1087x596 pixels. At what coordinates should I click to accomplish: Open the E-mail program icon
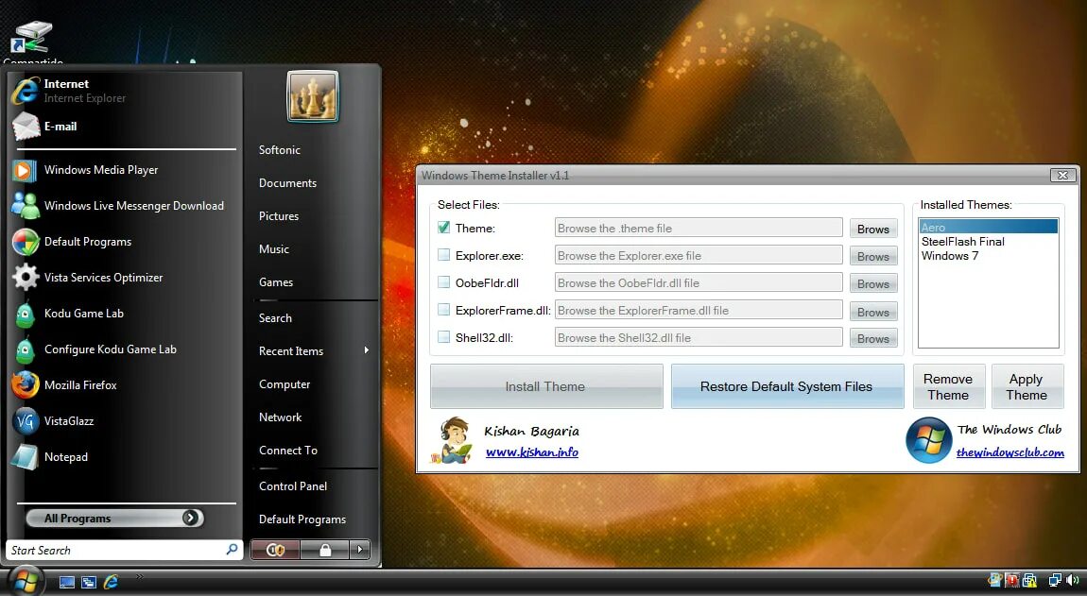coord(26,127)
